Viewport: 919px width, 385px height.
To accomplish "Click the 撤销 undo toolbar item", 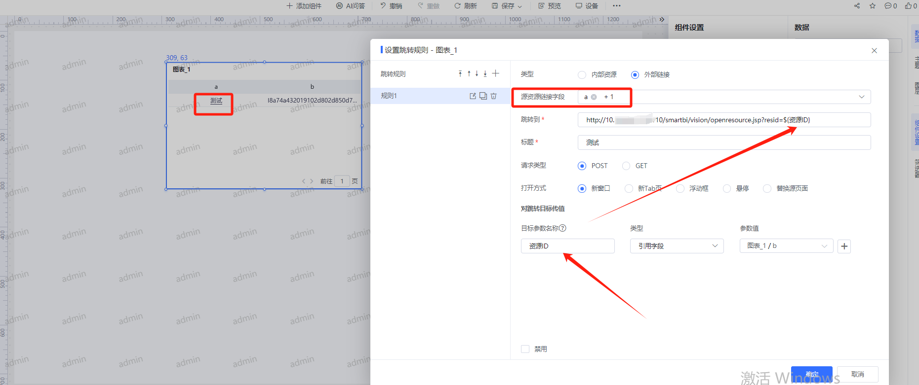I will tap(391, 6).
